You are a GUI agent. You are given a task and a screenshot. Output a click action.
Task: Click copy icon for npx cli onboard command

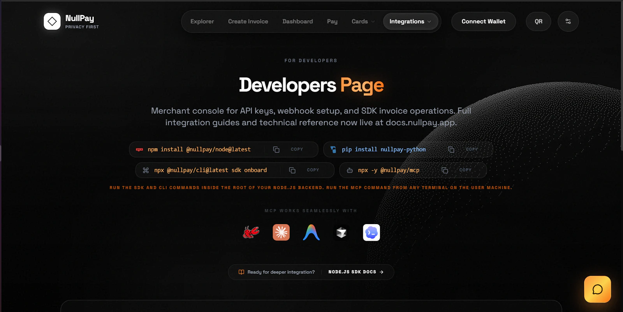click(292, 170)
